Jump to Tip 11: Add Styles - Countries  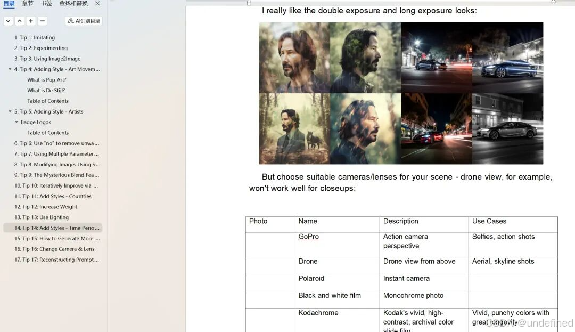click(x=53, y=196)
